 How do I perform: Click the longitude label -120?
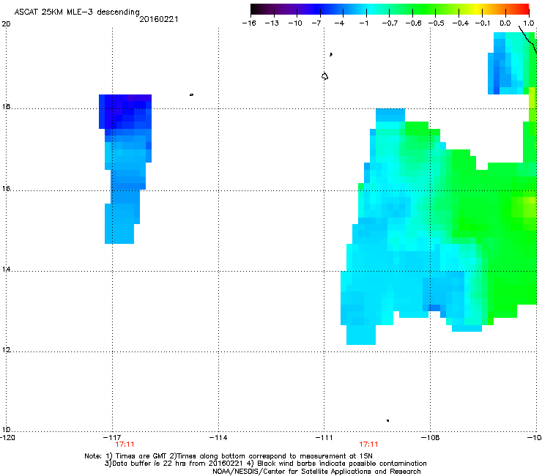click(7, 438)
